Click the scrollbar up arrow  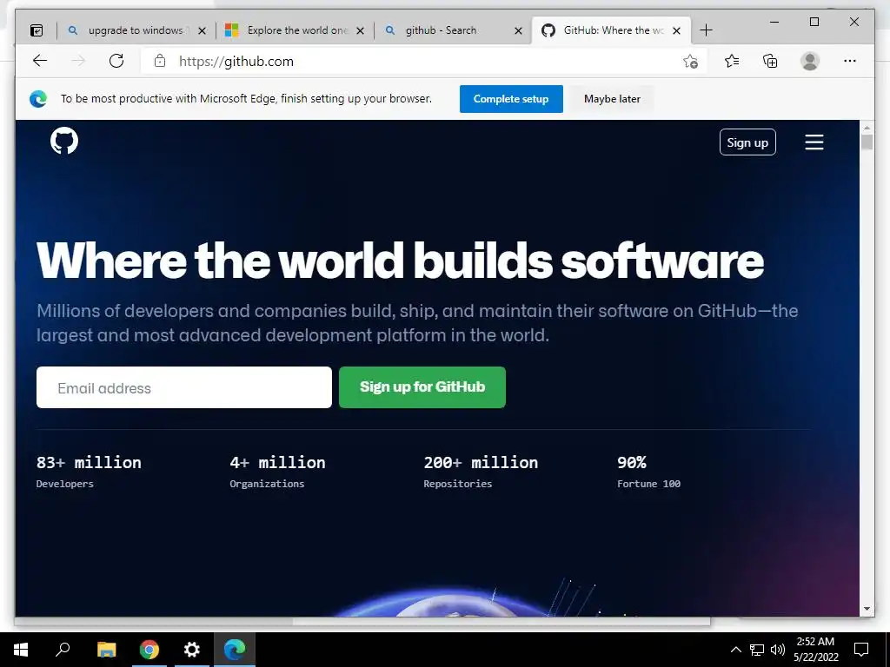click(867, 127)
